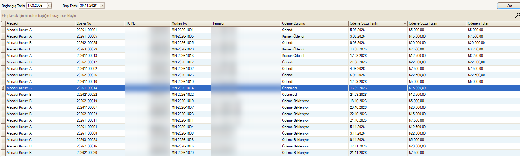Sort by Ödeme Sözü Tutarı column header
Screen dimensions: 520x157
pos(437,23)
